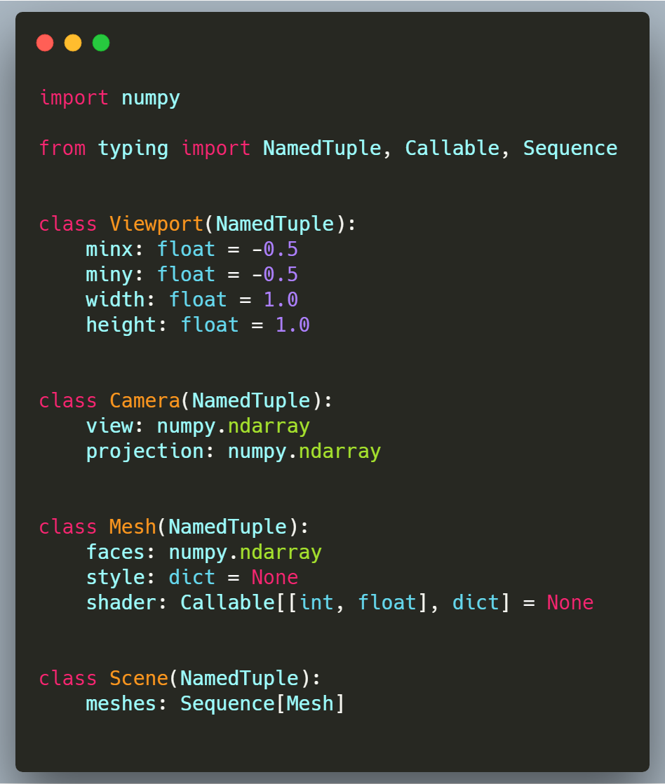Image resolution: width=665 pixels, height=784 pixels.
Task: Click the 'projection' field name
Action: 145,452
